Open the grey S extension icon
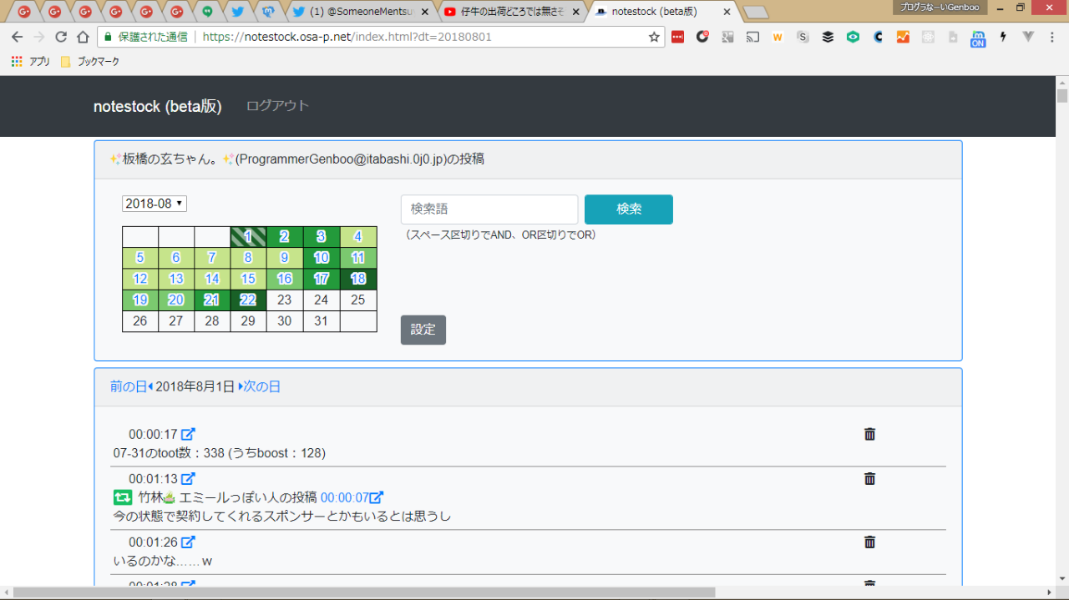The image size is (1069, 600). 803,37
